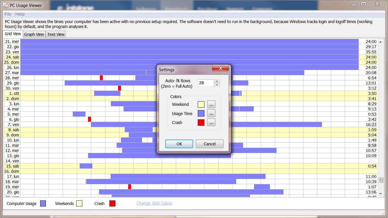The image size is (388, 218).
Task: Switch to the Graph View tab
Action: coord(34,34)
